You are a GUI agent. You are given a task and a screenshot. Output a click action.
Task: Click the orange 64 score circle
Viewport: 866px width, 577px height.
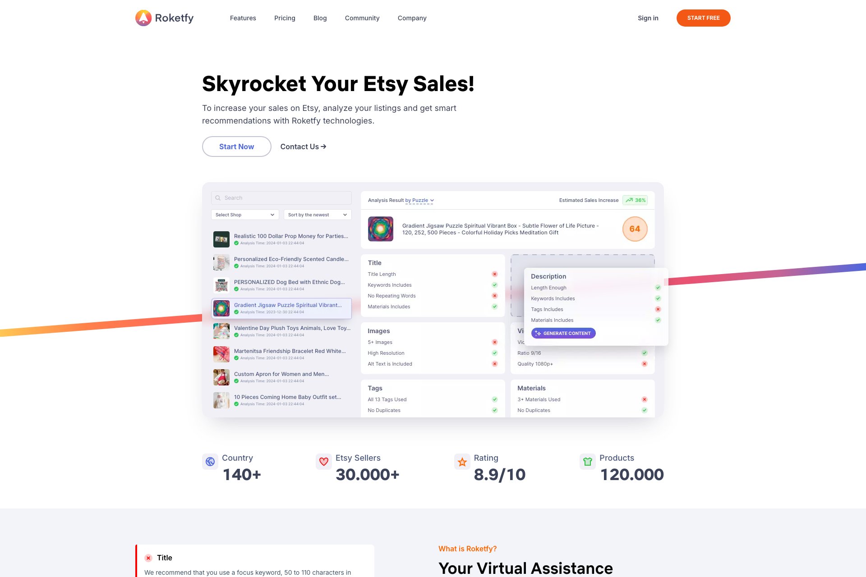coord(635,229)
